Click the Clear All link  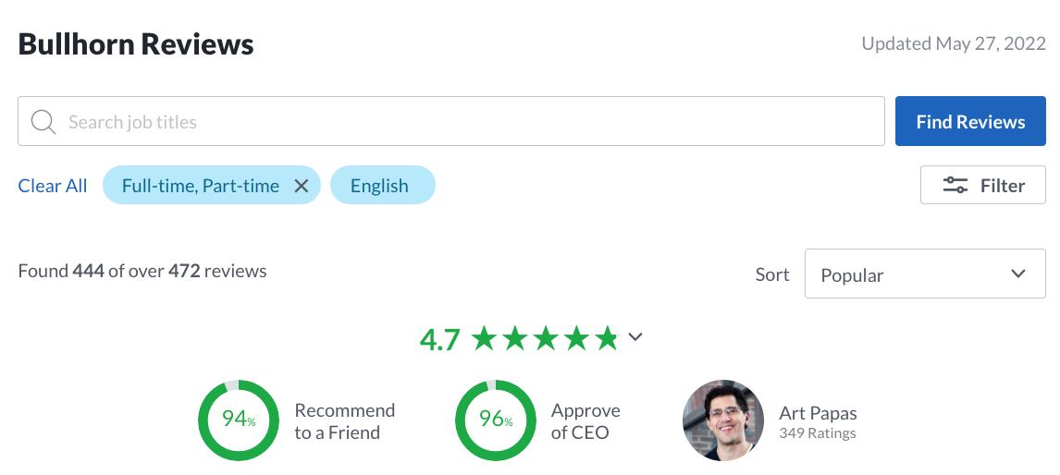tap(53, 186)
